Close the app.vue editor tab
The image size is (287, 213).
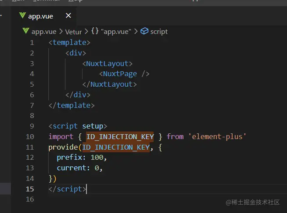[x=68, y=16]
